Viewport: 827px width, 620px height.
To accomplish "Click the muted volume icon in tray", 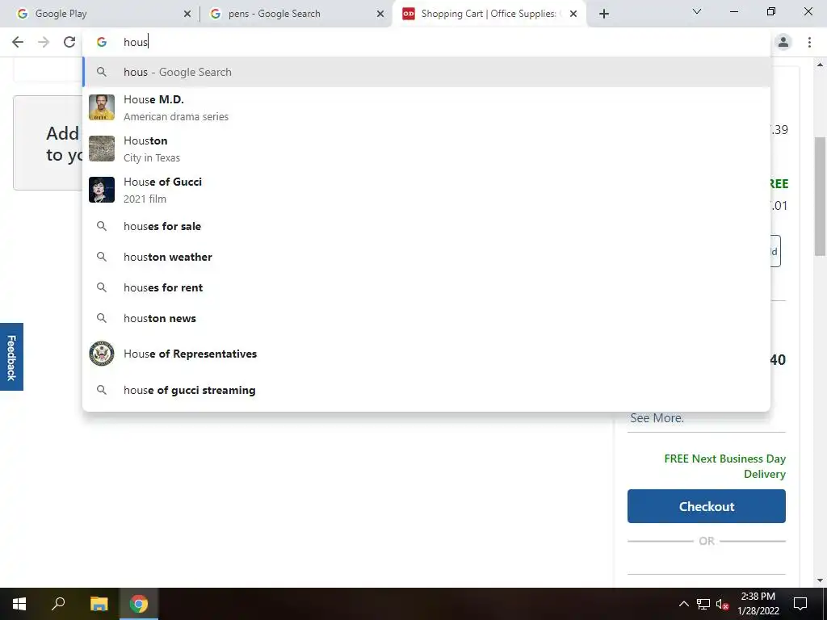I will 722,604.
